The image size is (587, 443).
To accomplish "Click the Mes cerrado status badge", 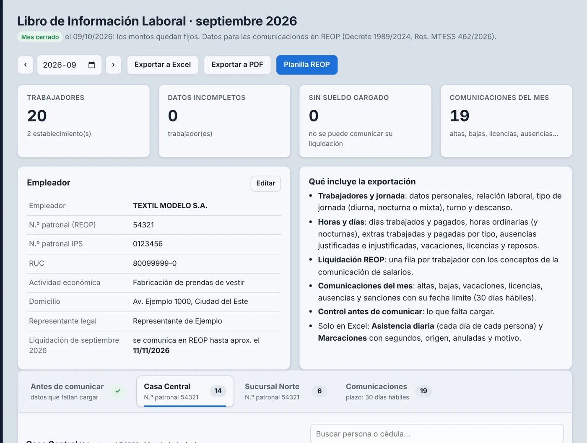I will (x=40, y=37).
